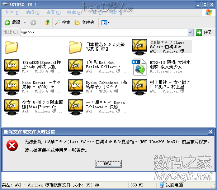
Task: Go up one folder level
Action: pyautogui.click(x=47, y=22)
